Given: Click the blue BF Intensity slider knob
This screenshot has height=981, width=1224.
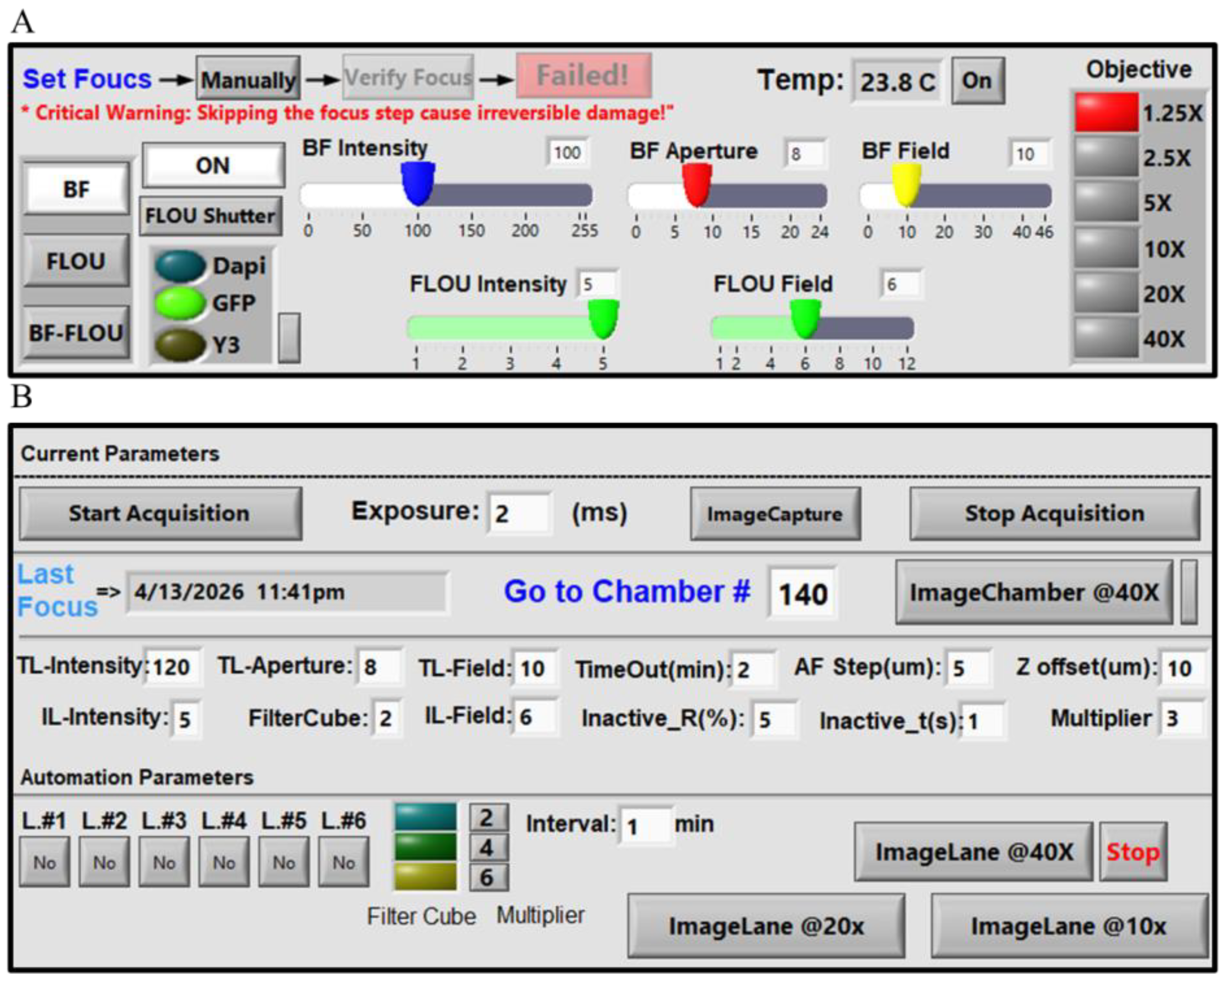Looking at the screenshot, I should [x=418, y=183].
